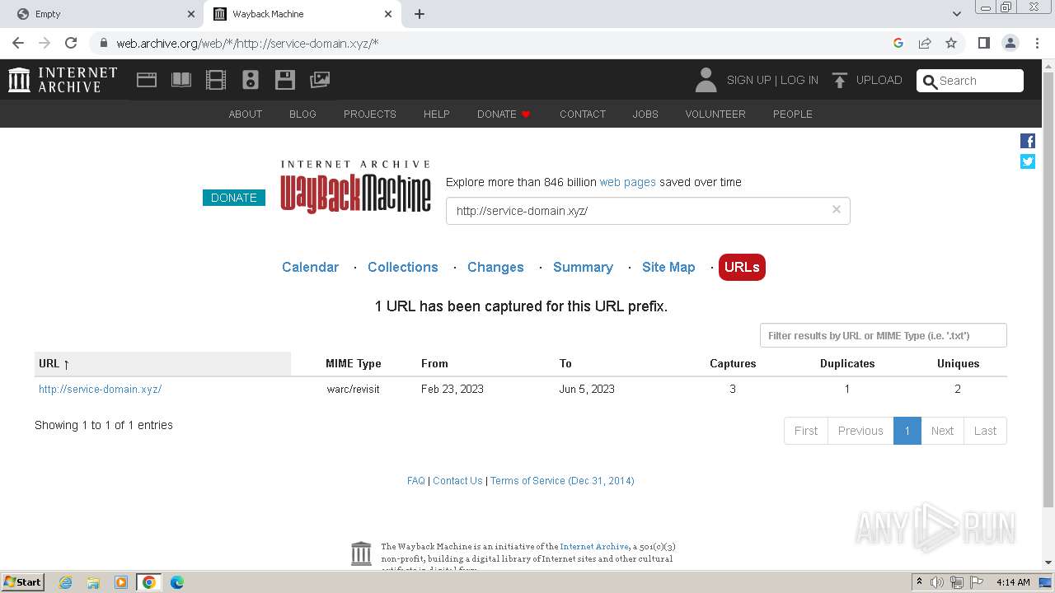
Task: Open the Software floppy disk icon
Action: (x=285, y=80)
